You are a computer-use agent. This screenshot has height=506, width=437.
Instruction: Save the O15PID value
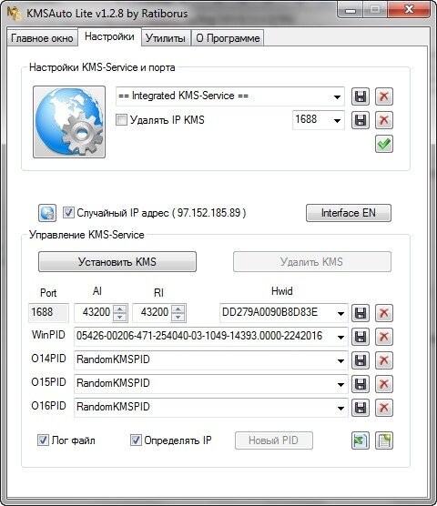[361, 384]
